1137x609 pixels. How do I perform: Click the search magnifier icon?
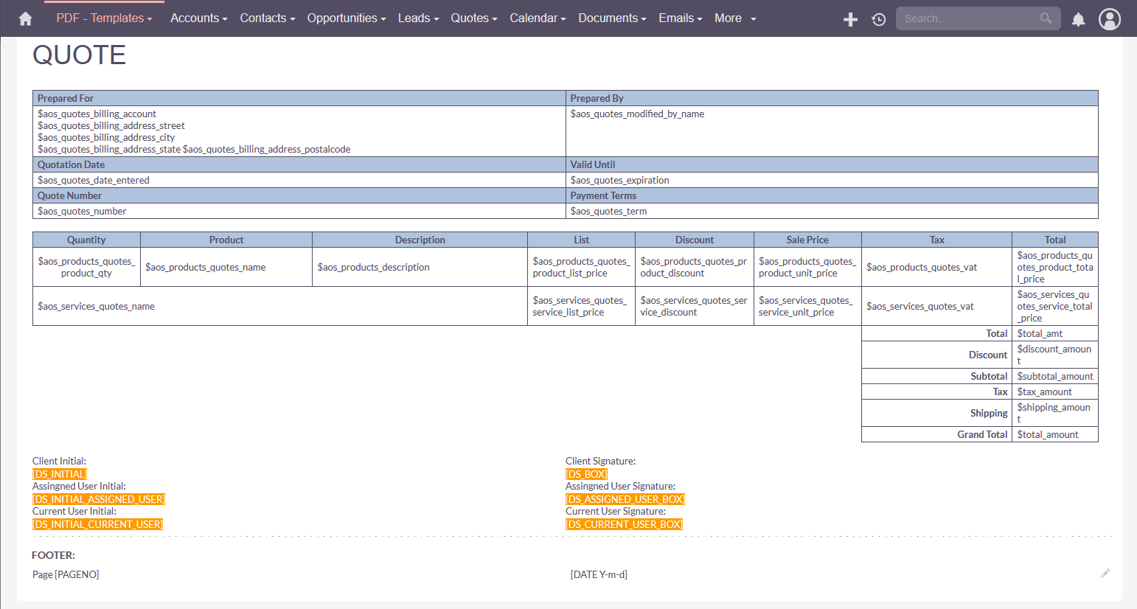1046,18
